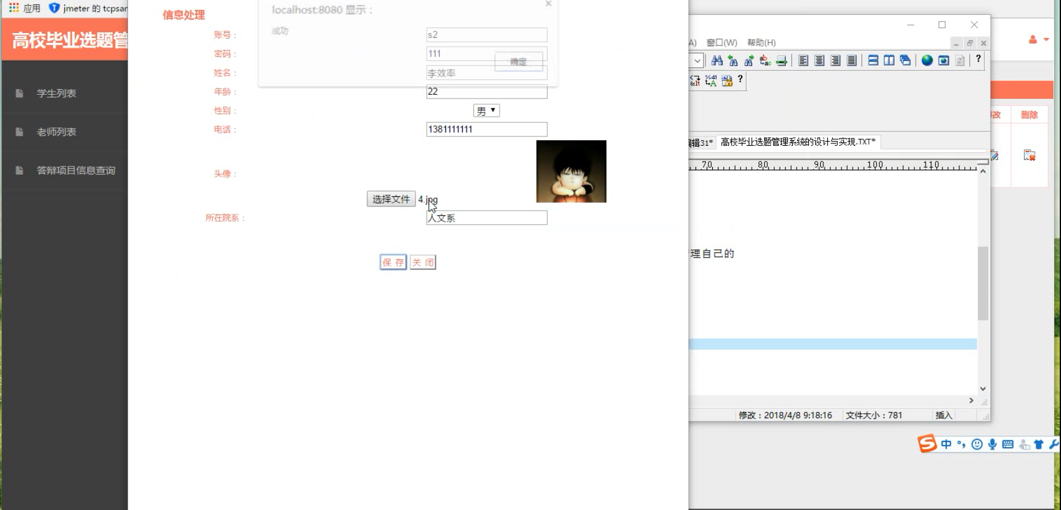
Task: Click the Find Next binoculars icon
Action: (x=749, y=60)
